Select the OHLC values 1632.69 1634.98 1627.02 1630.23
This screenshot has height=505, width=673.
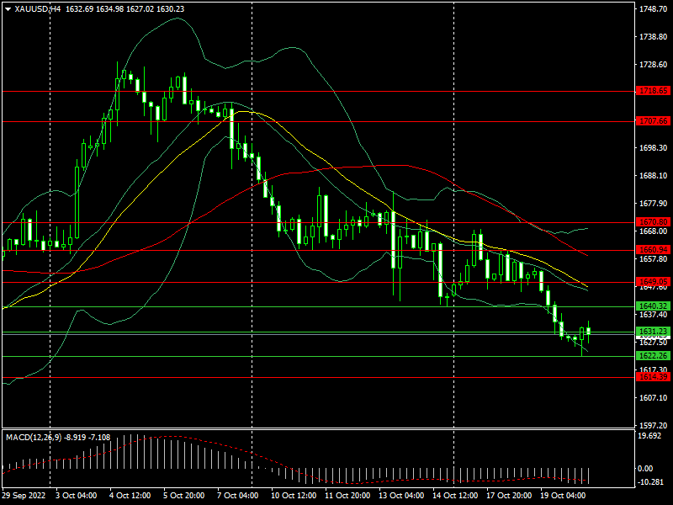pos(125,9)
